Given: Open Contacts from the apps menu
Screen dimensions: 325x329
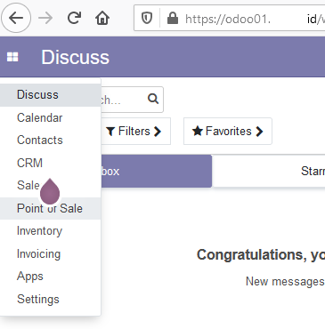Looking at the screenshot, I should pyautogui.click(x=51, y=140).
